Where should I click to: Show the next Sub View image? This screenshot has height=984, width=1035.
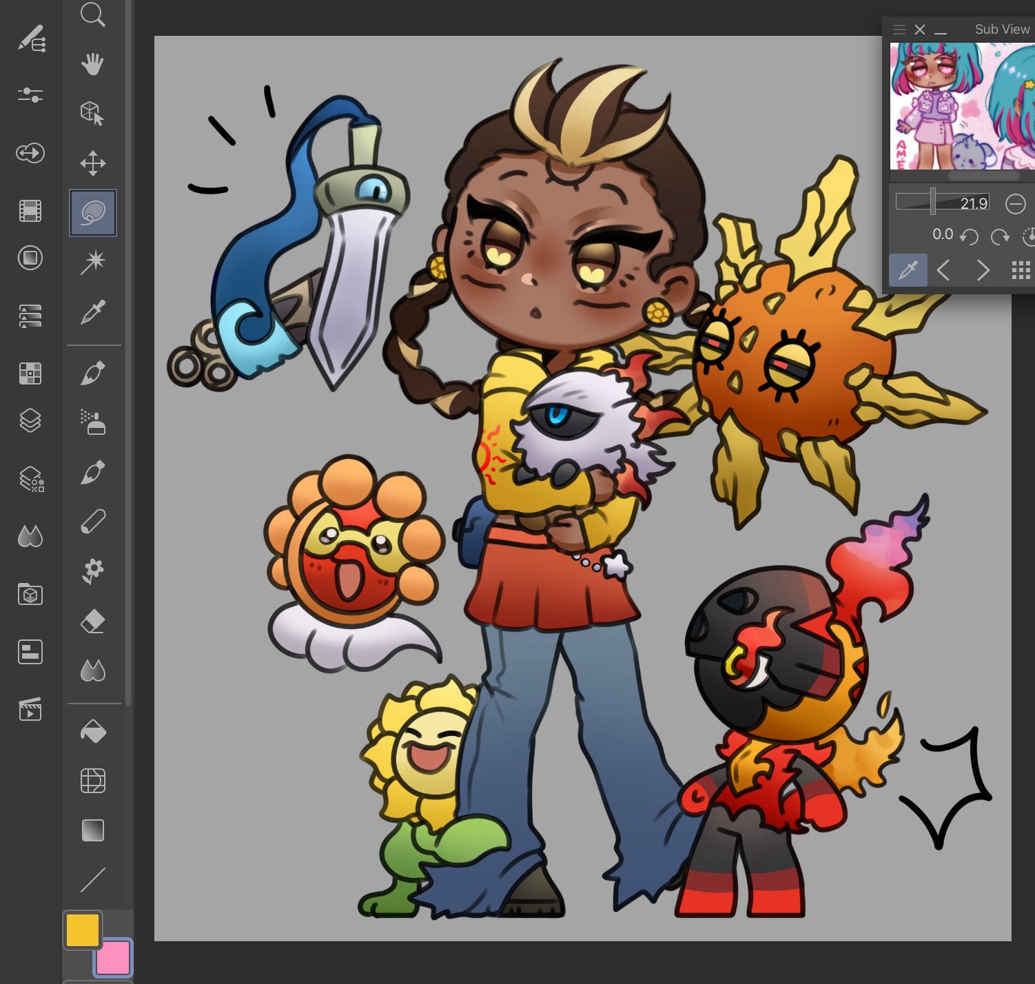(983, 270)
